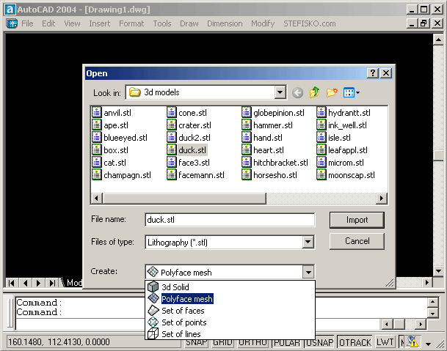Jump to first layout tab arrow
The height and width of the screenshot is (351, 447).
[12, 283]
